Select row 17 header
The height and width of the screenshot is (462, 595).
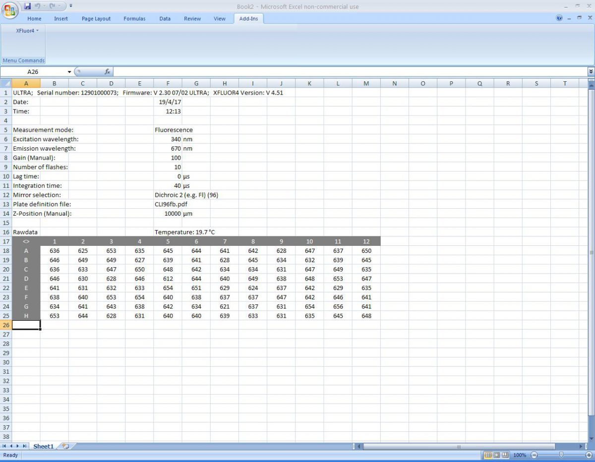click(x=6, y=241)
